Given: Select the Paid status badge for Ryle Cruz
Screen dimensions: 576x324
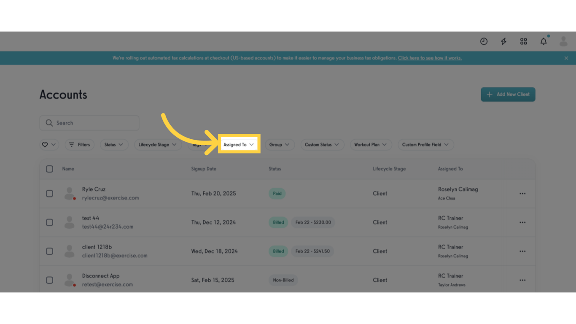Looking at the screenshot, I should (277, 193).
